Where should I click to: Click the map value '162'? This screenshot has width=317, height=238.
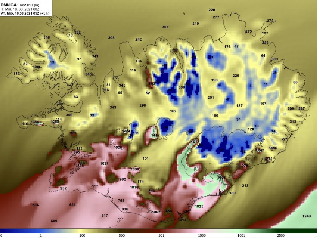click(x=173, y=111)
